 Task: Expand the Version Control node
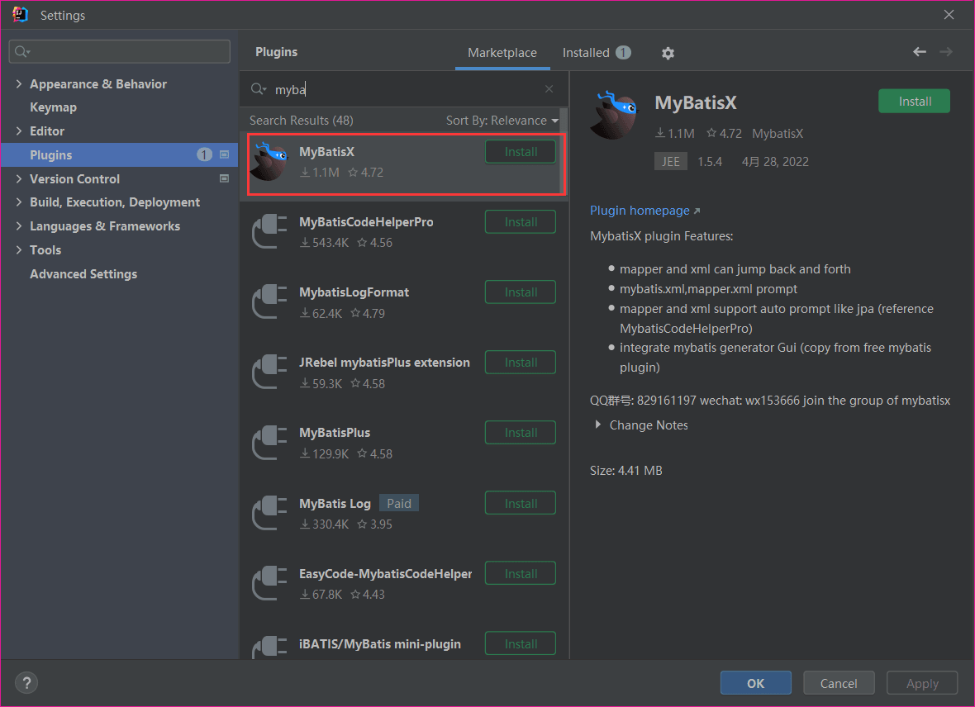click(x=19, y=178)
